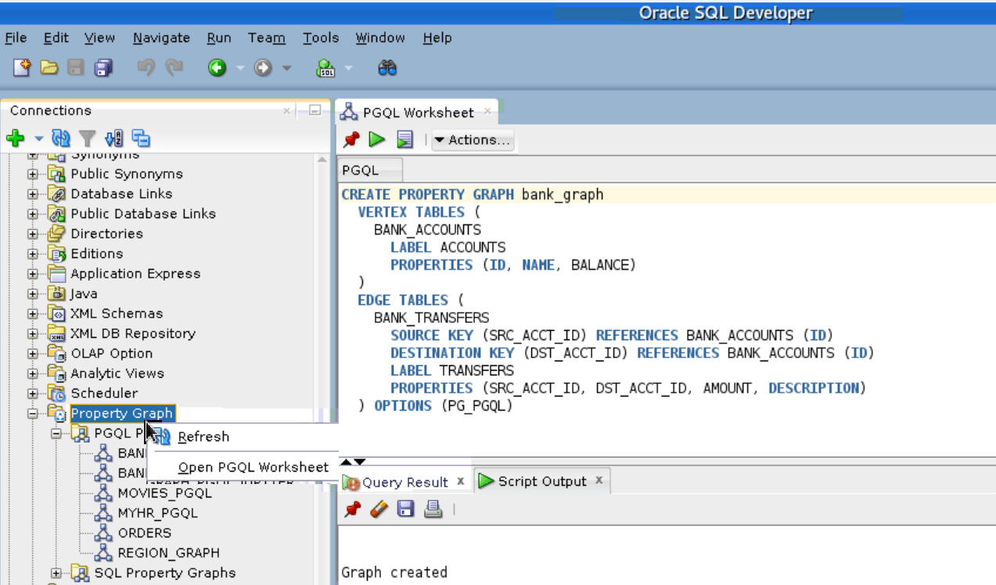Expand the SQL Property Graphs node
The width and height of the screenshot is (996, 585).
click(x=56, y=573)
